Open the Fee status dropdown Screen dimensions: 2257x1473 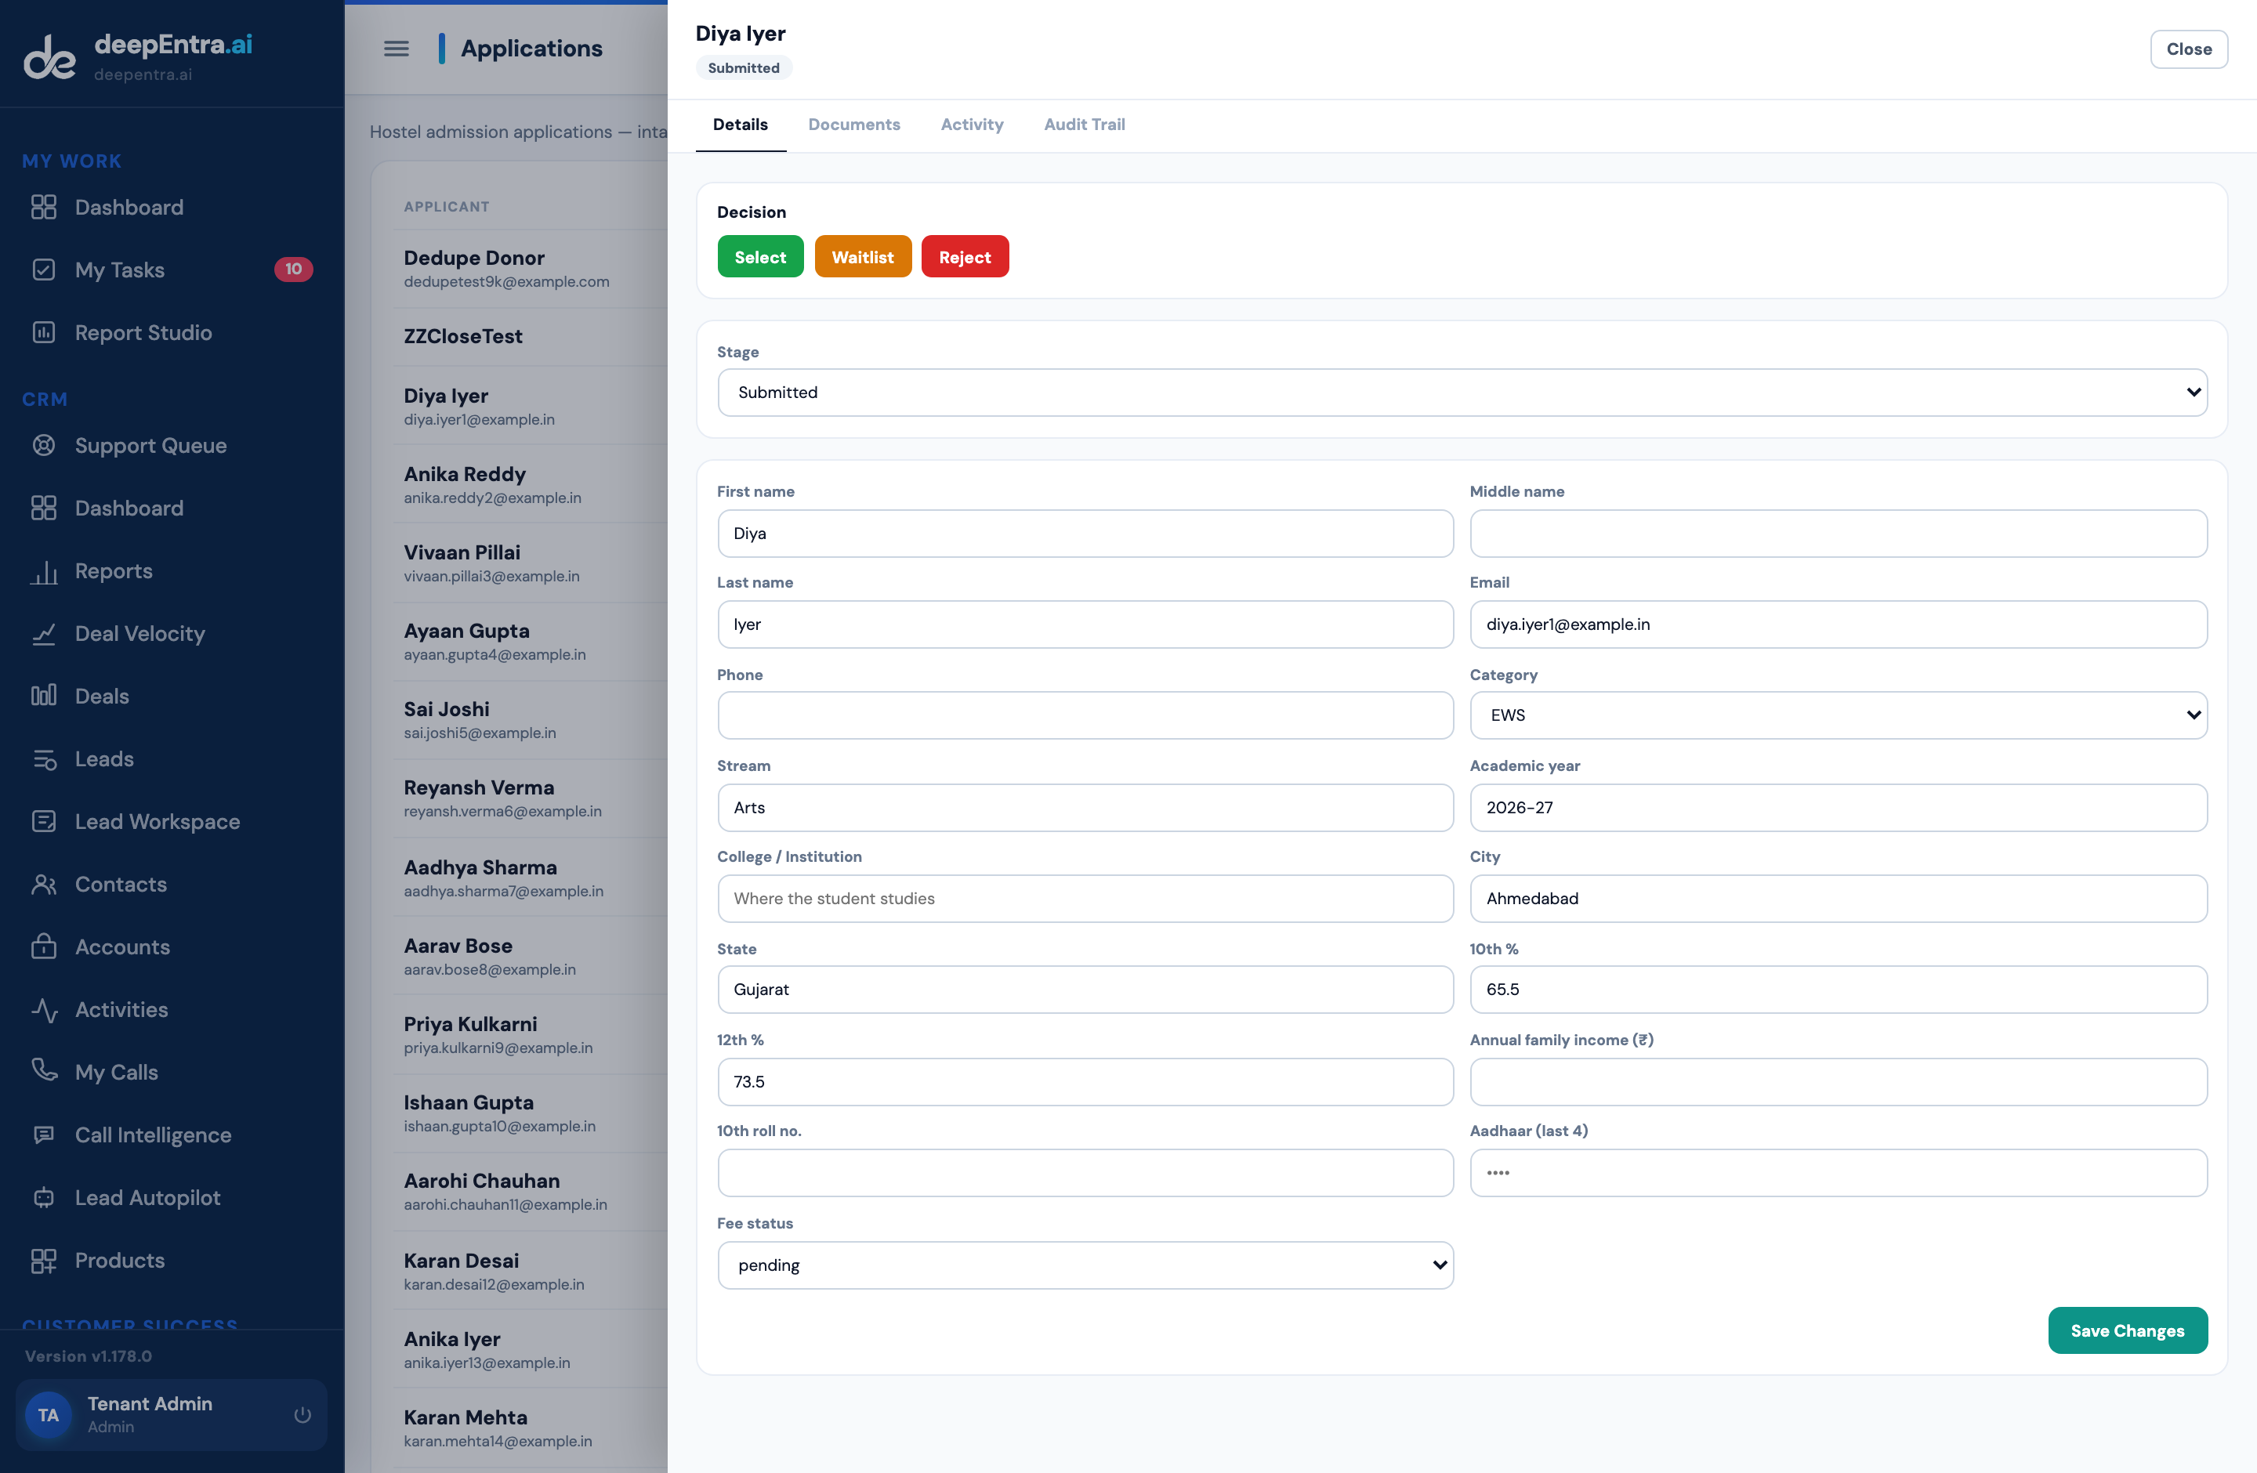[x=1085, y=1265]
